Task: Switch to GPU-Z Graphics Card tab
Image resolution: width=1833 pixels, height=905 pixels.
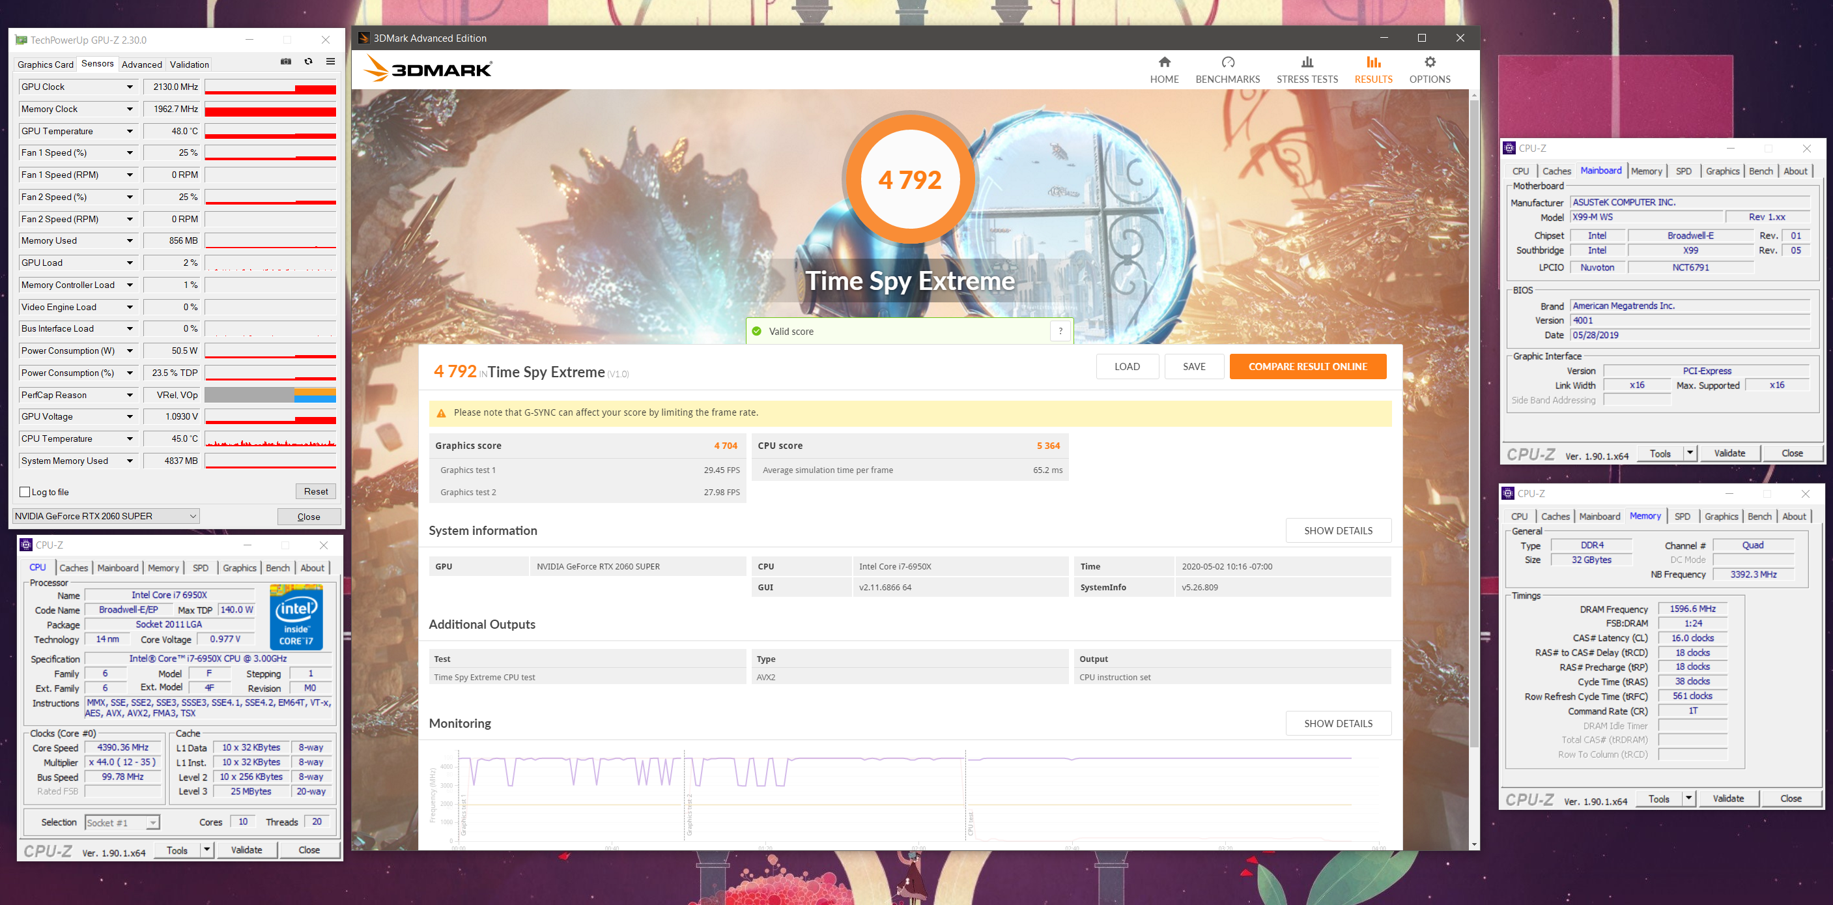Action: pos(46,64)
